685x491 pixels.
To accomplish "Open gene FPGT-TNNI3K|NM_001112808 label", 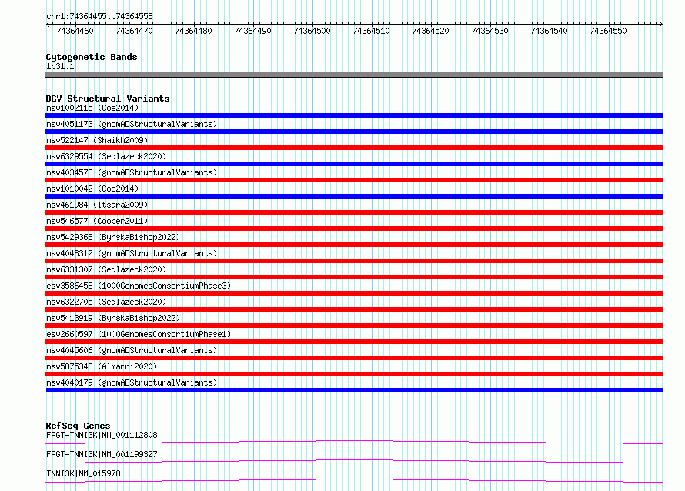I will [102, 435].
